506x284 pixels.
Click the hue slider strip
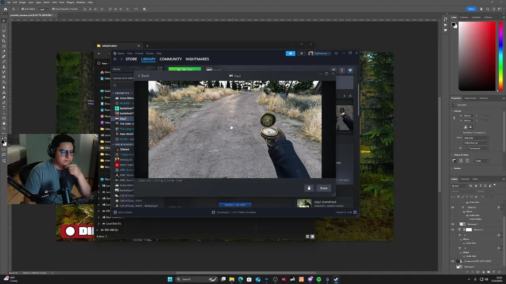[x=500, y=56]
